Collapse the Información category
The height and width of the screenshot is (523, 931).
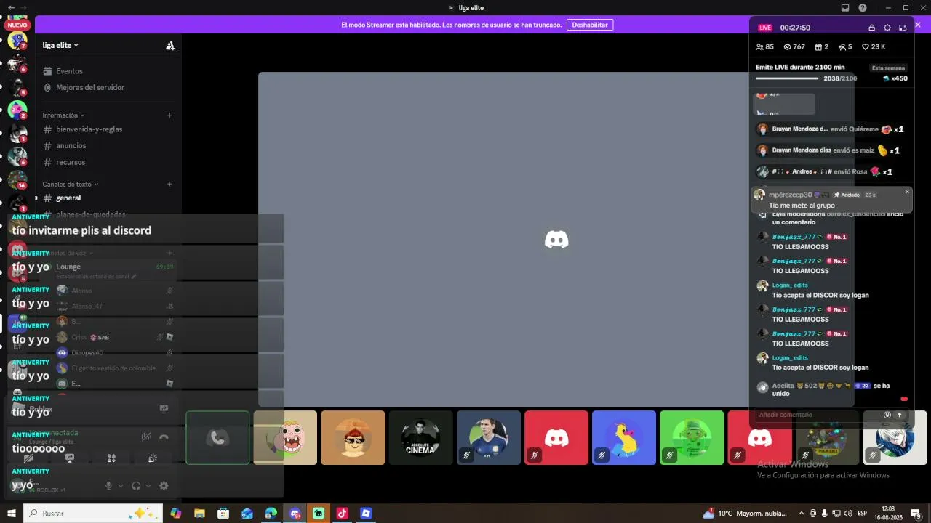pyautogui.click(x=63, y=115)
